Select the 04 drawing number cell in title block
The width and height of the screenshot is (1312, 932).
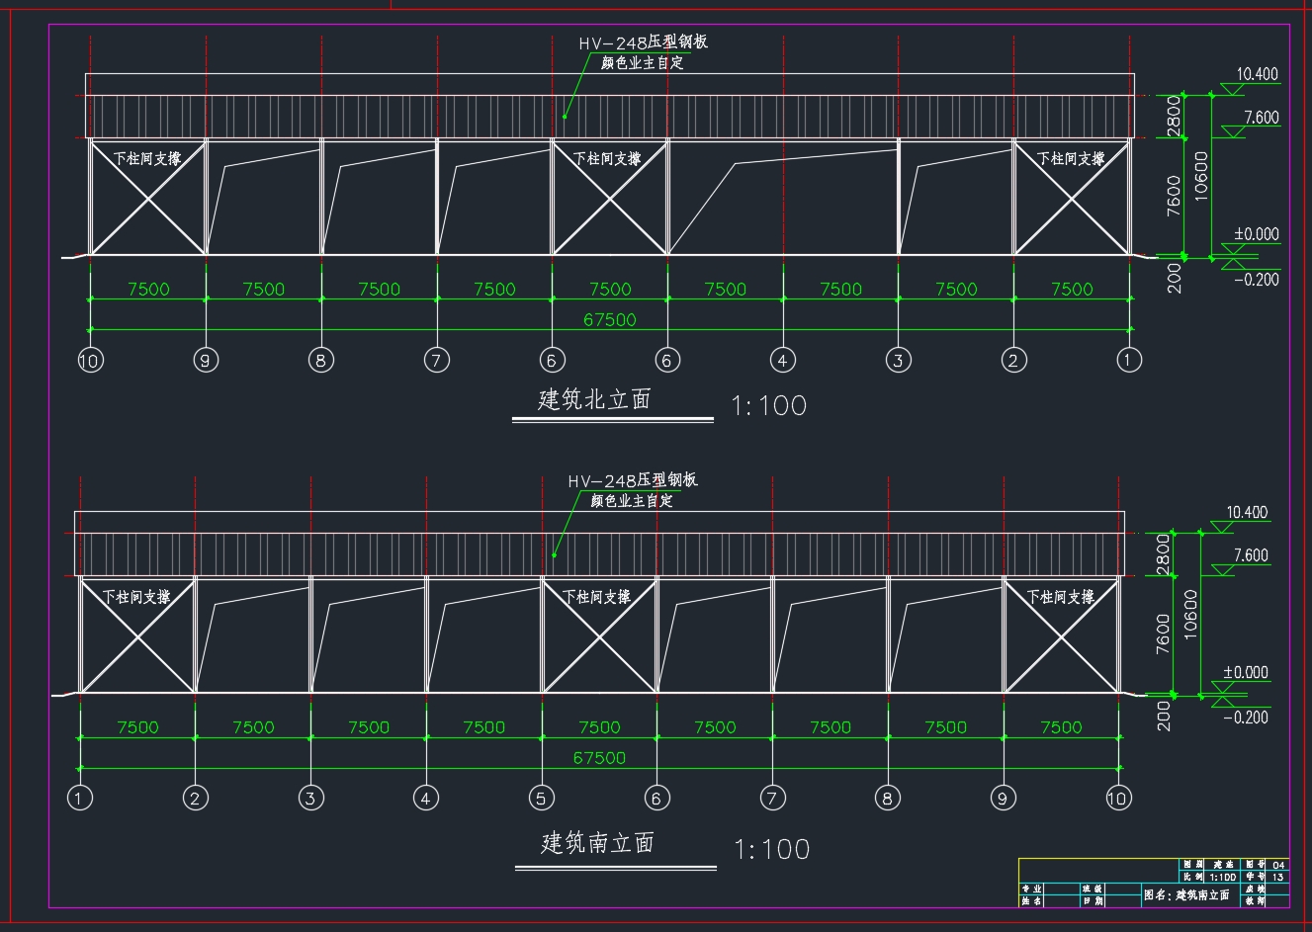1279,865
